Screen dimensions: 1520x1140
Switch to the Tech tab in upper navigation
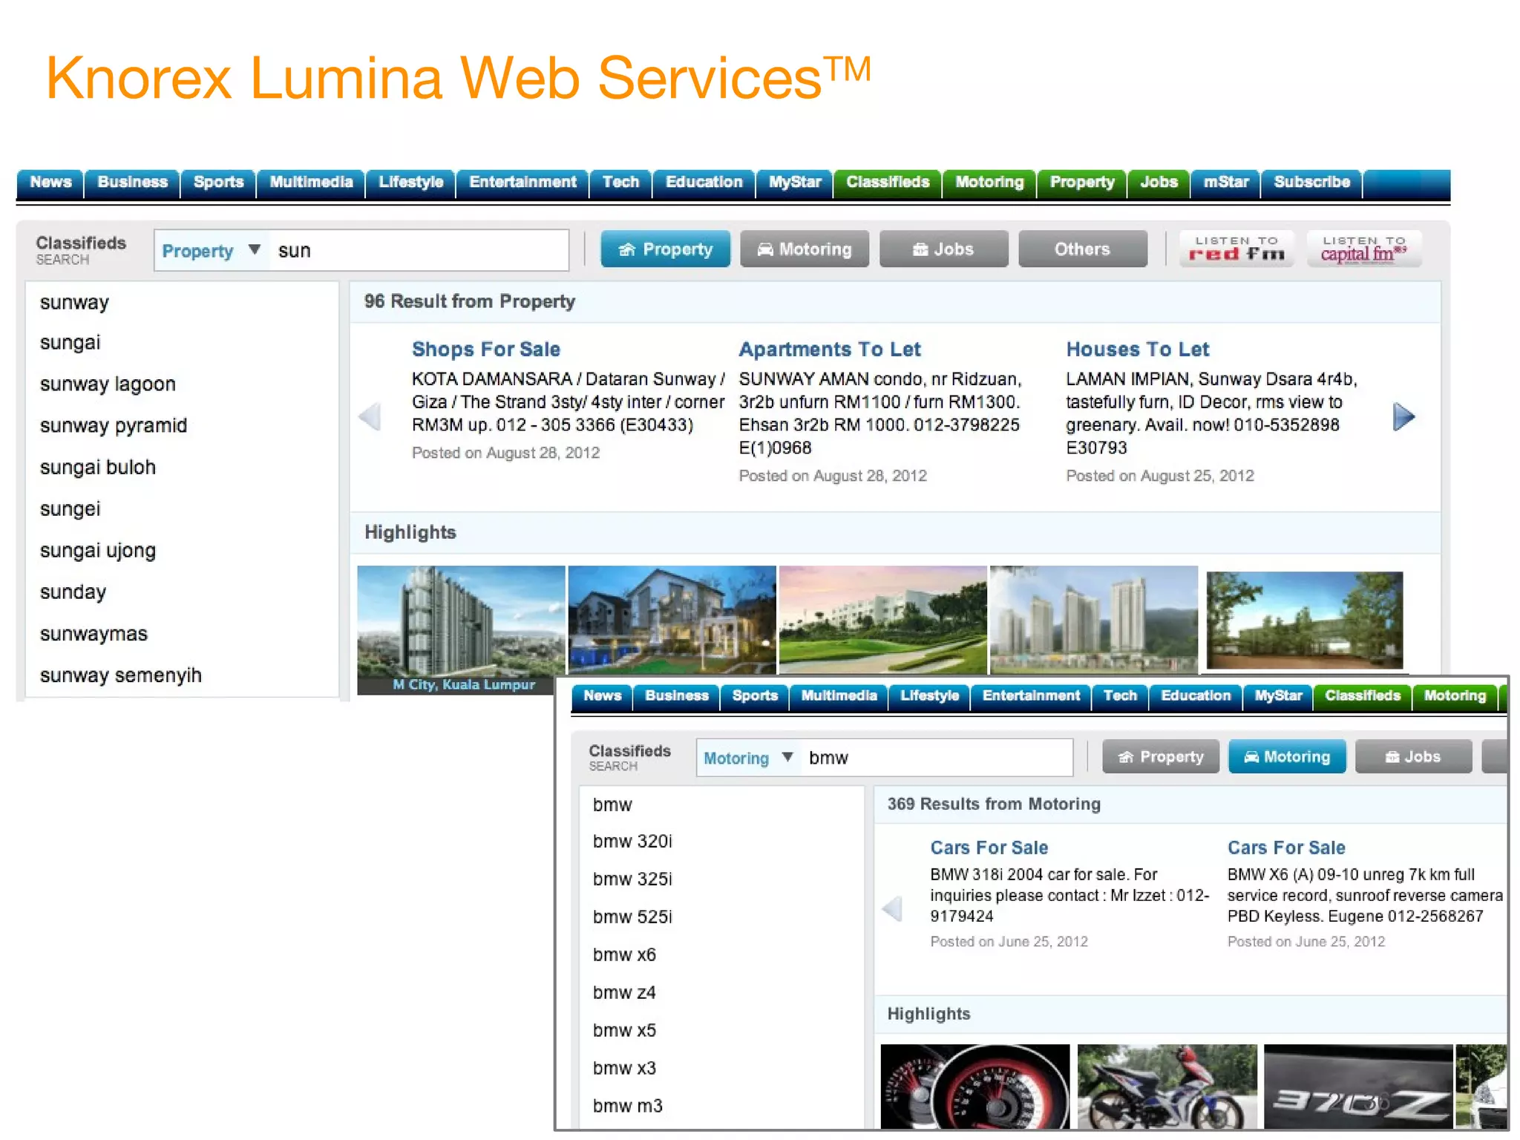(620, 183)
